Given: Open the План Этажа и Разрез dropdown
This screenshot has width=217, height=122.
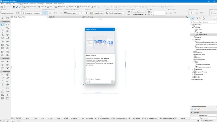Looking at the screenshot, I should tap(116, 13).
